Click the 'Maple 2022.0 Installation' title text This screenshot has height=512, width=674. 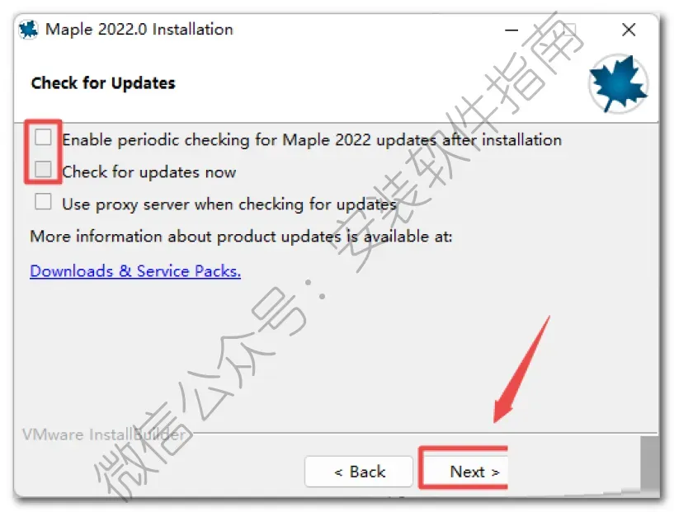click(x=139, y=30)
